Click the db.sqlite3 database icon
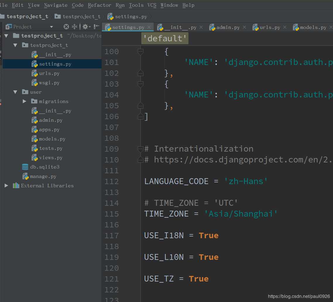 25,167
